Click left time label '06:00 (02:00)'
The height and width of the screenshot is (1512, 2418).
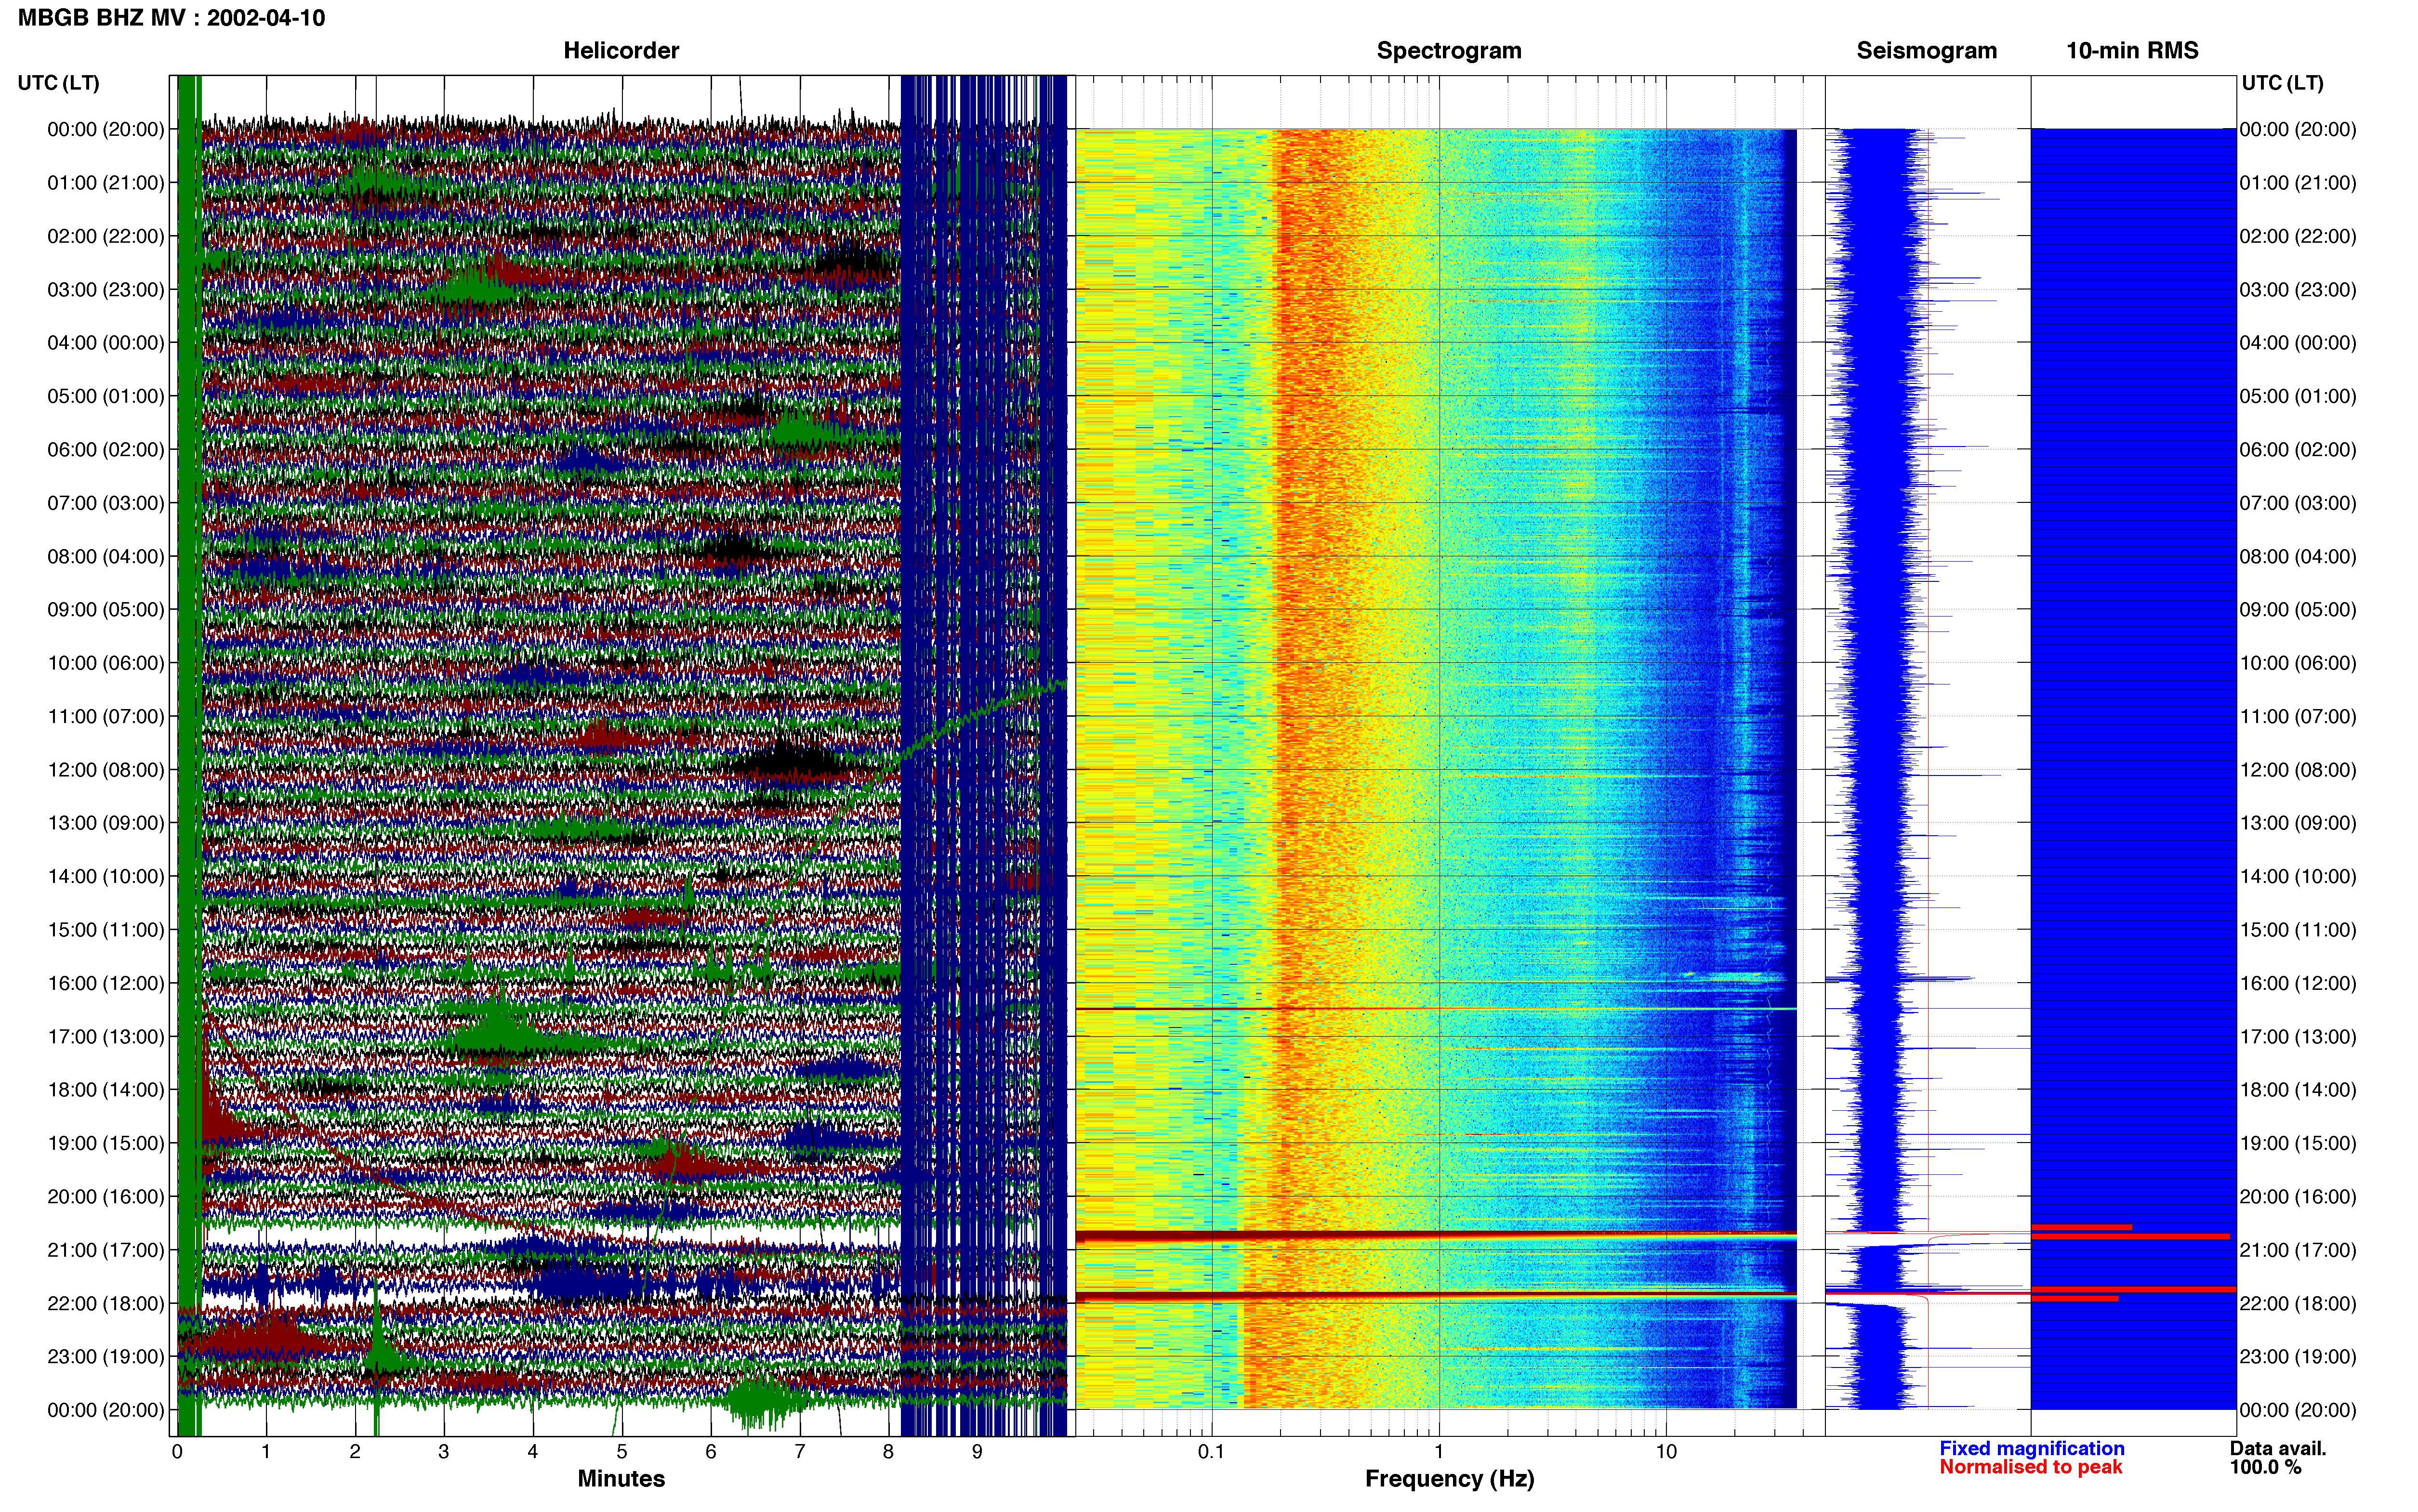point(106,450)
